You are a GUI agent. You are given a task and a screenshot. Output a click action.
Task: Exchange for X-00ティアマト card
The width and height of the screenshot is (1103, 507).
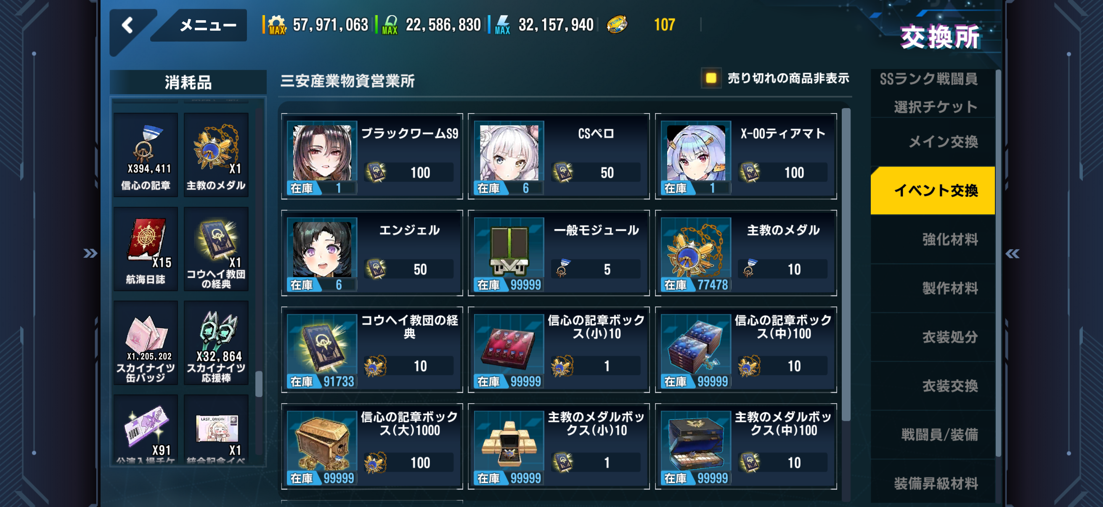click(745, 156)
